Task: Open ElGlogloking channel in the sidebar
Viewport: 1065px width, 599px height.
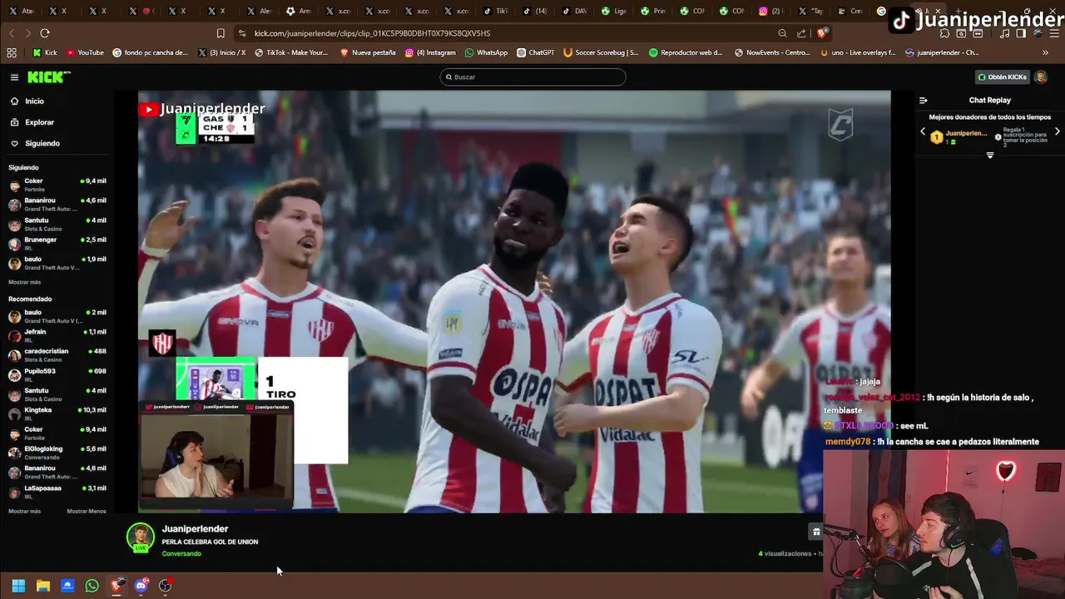Action: pos(57,453)
